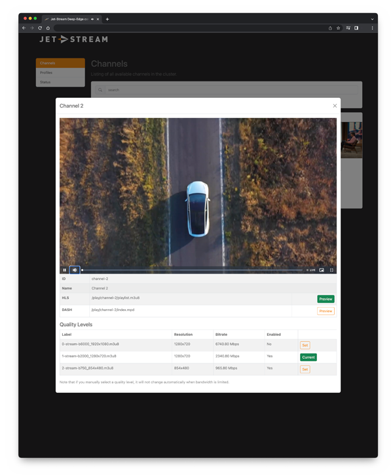
Task: Open Status in the sidebar
Action: pos(60,82)
